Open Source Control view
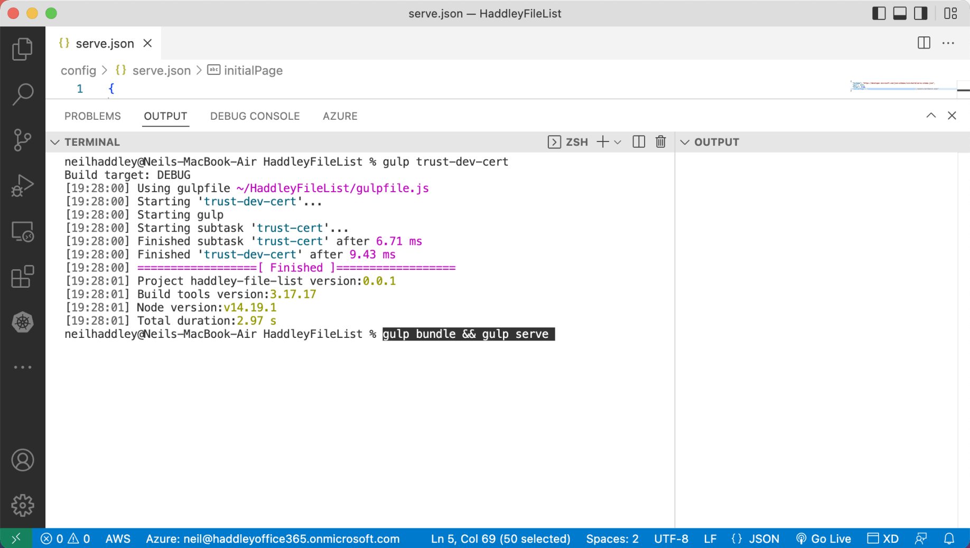This screenshot has width=970, height=548. 22,140
